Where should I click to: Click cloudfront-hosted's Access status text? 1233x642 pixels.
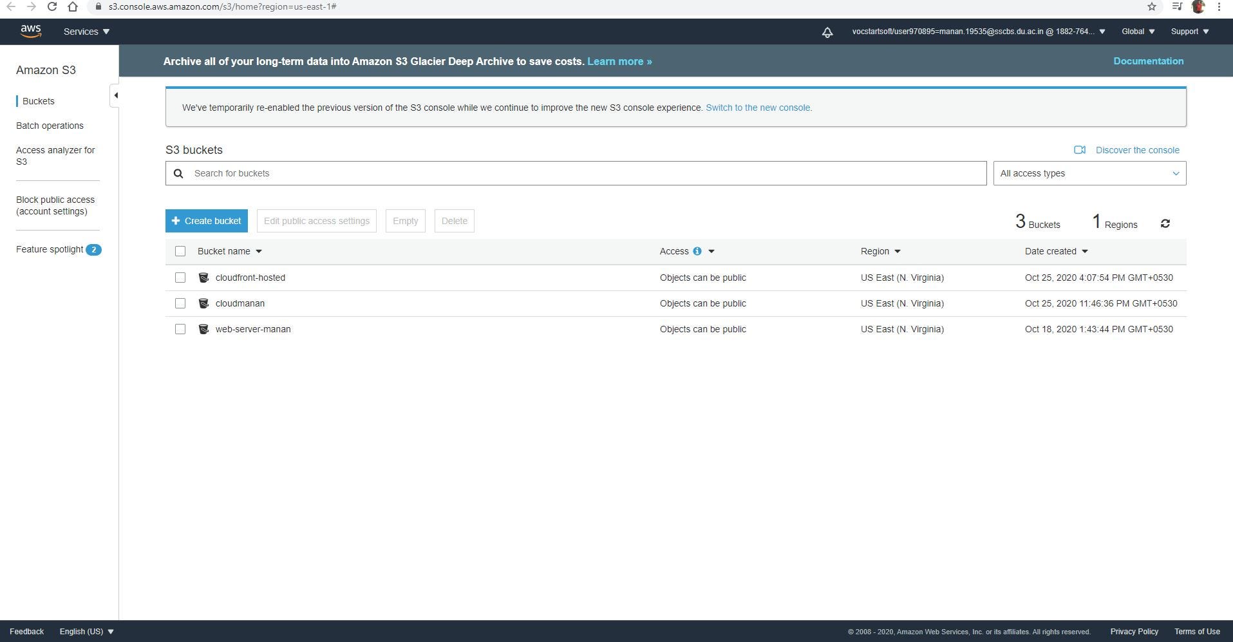(702, 278)
